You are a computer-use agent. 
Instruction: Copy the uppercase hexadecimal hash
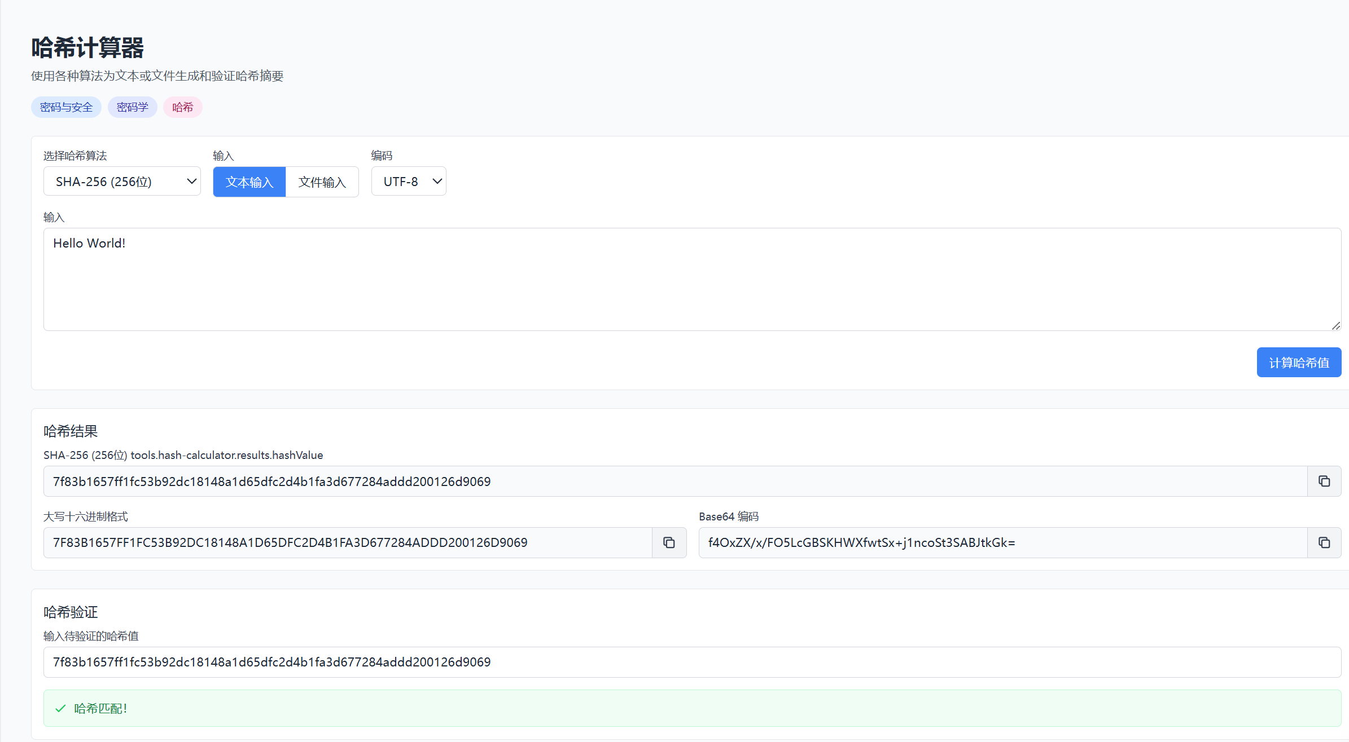[x=669, y=542]
